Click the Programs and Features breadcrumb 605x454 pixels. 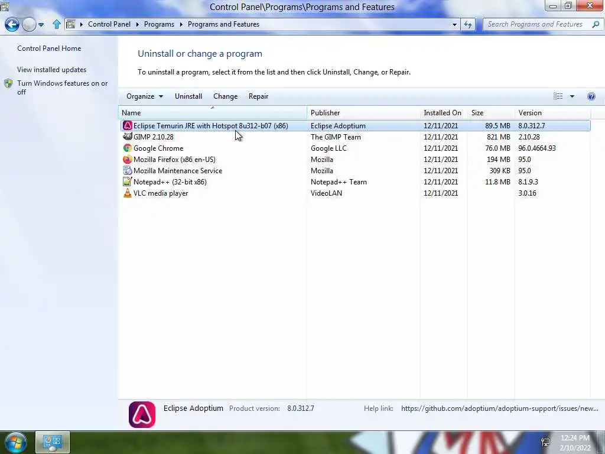point(223,24)
